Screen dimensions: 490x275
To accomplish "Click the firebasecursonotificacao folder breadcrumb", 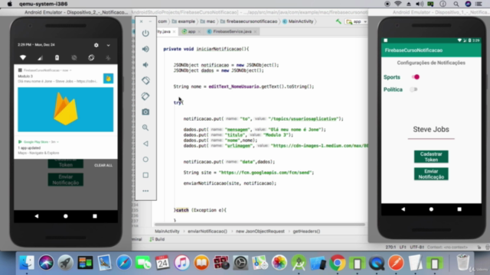I will pyautogui.click(x=249, y=21).
